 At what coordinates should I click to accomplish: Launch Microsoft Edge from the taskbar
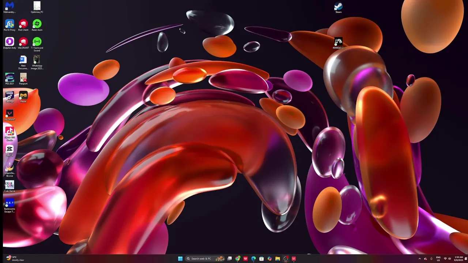(253, 259)
